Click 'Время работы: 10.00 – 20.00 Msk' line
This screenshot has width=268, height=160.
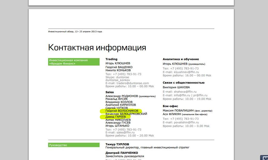130,135
